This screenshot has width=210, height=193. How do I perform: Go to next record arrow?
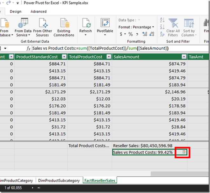[33, 188]
